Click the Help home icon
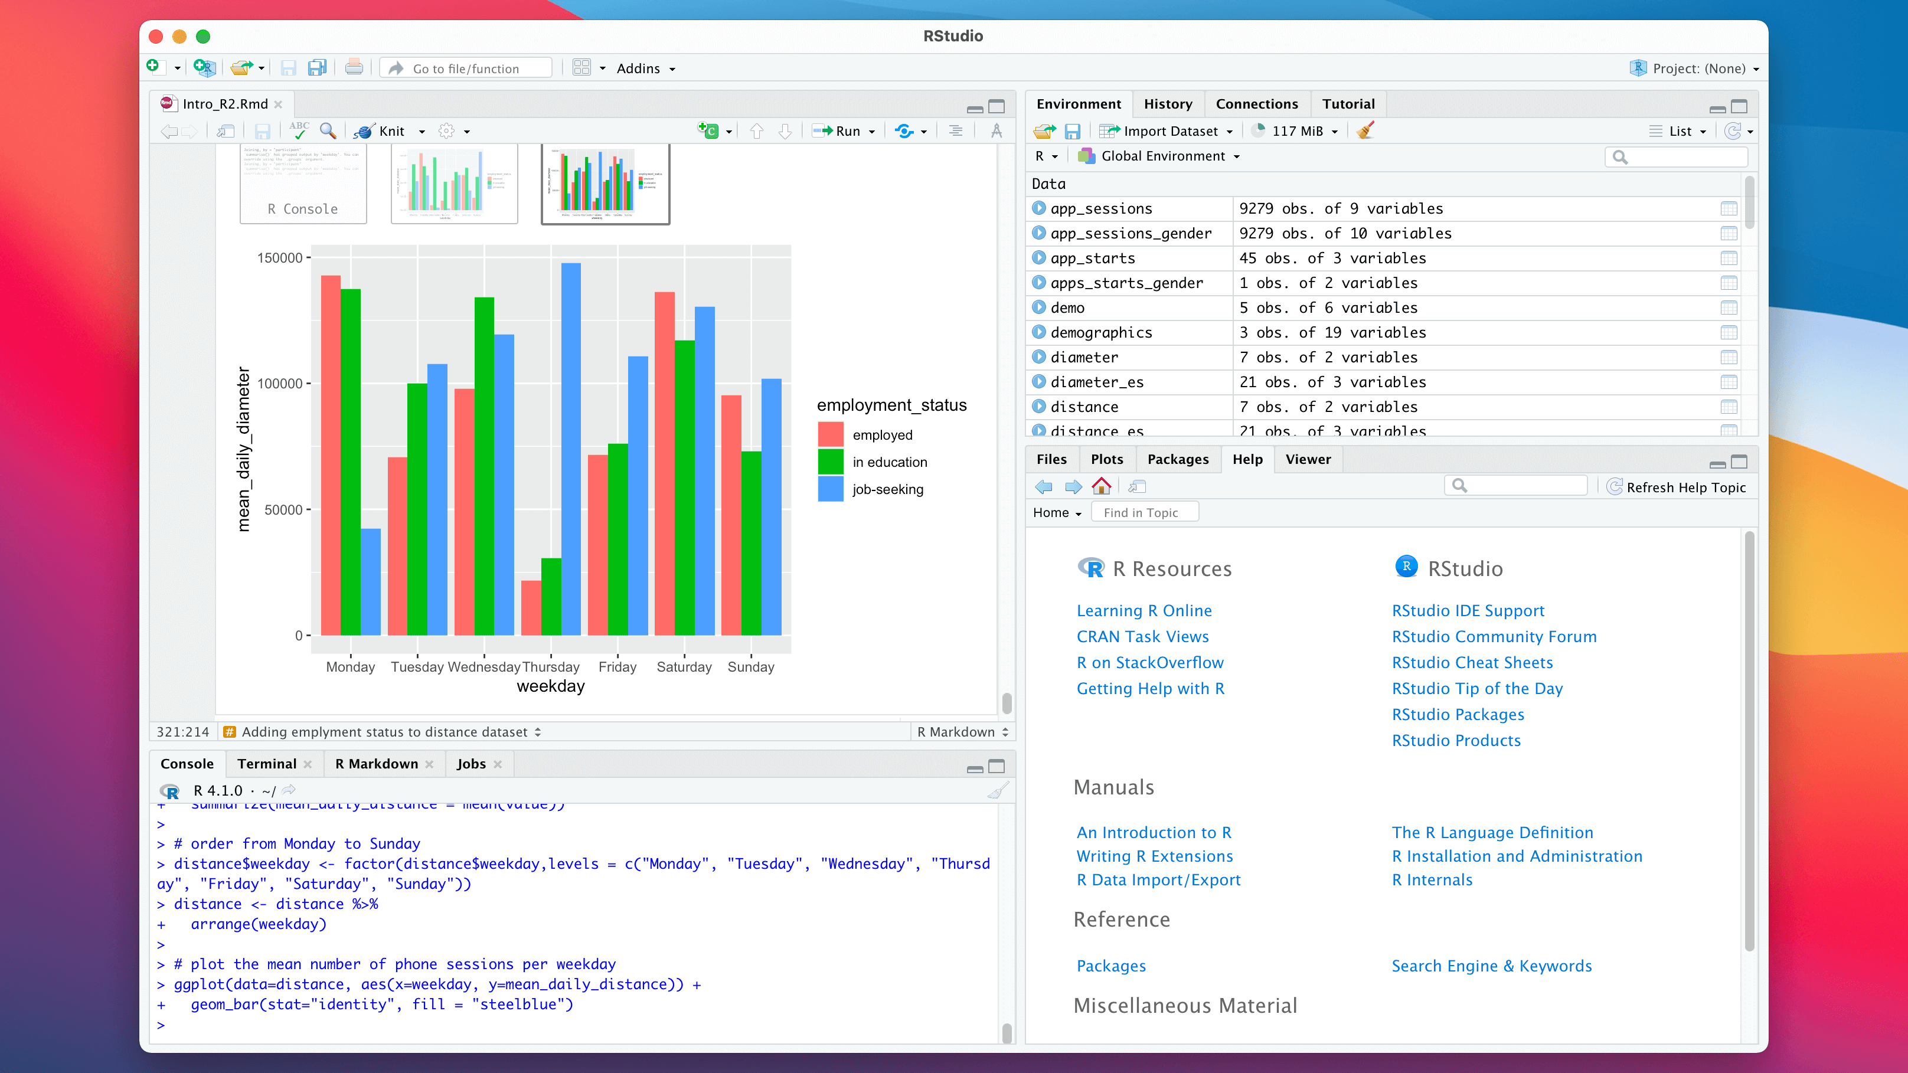This screenshot has width=1908, height=1073. 1102,486
